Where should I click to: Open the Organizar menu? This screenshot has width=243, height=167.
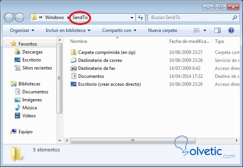22,30
